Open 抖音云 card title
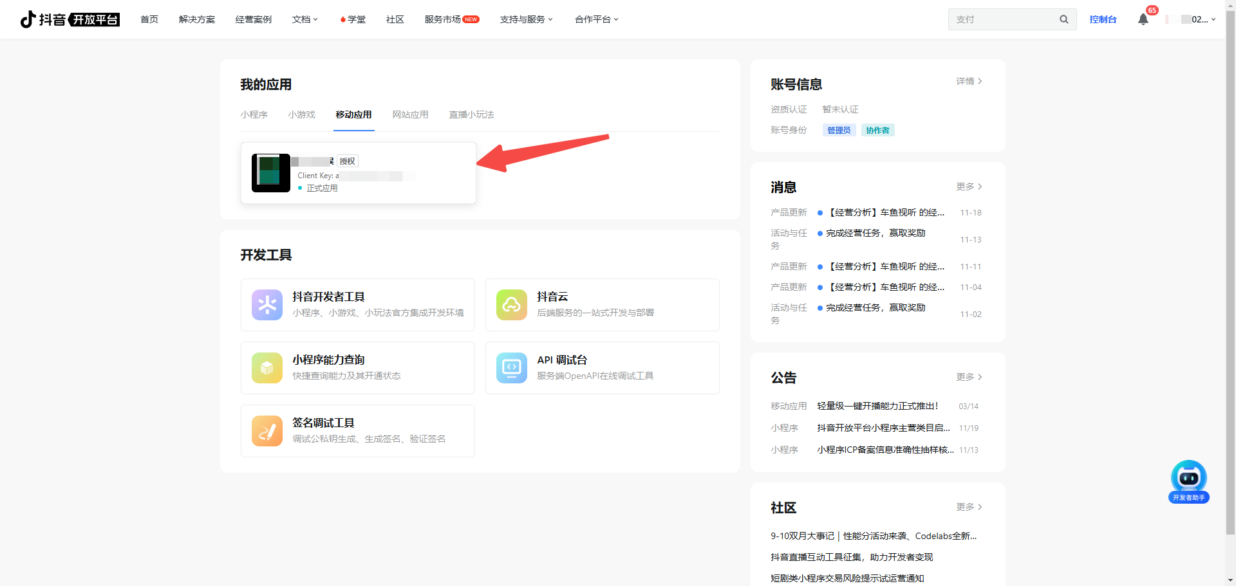The image size is (1236, 586). (x=553, y=297)
